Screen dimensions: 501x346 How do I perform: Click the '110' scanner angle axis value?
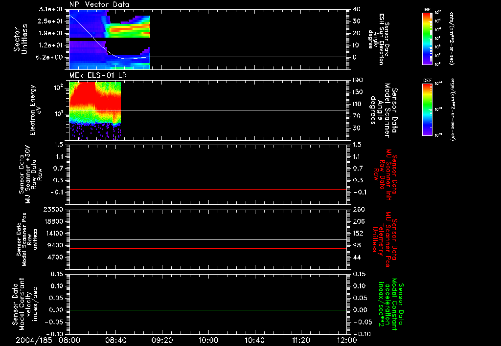[358, 104]
